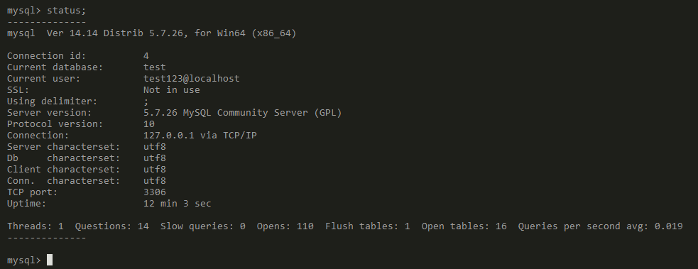This screenshot has width=698, height=269.
Task: Click the 'Queries per second avg: 0.019' text
Action: click(600, 226)
